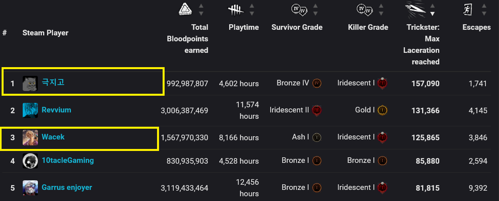Screen dimensions: 499x201
Task: Sort Escapes descending with down arrow
Action: pyautogui.click(x=484, y=14)
